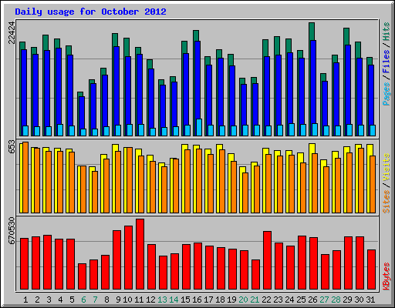
Task: Click the red KBytes bar for day 6
Action: [82, 276]
